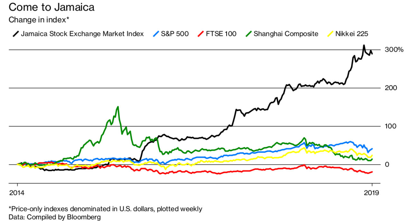Click the blue S&P 500 legend swatch

coord(157,34)
